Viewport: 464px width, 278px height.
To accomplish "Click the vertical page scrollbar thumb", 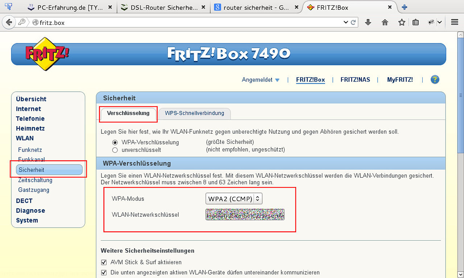I will click(x=460, y=95).
